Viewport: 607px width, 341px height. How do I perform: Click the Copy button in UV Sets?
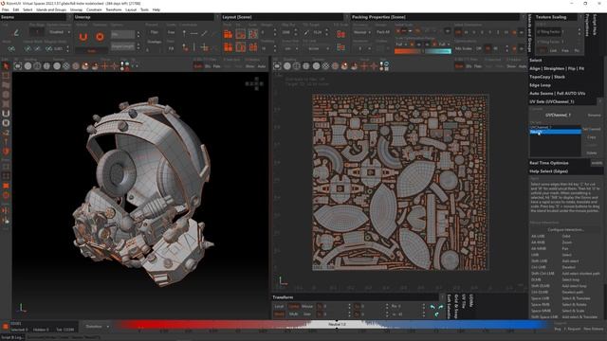(591, 137)
